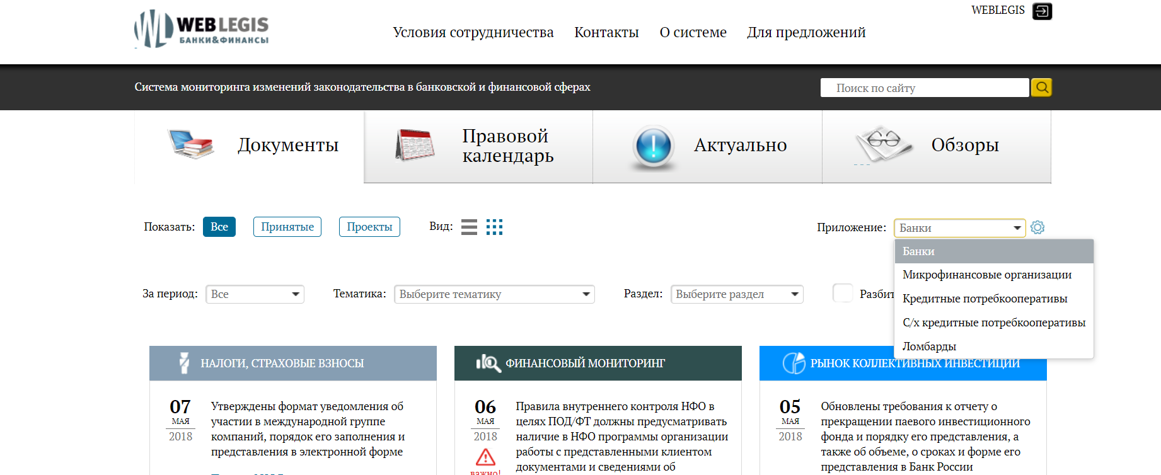
Task: Click the login icon next to WEBLEGIS
Action: (x=1042, y=11)
